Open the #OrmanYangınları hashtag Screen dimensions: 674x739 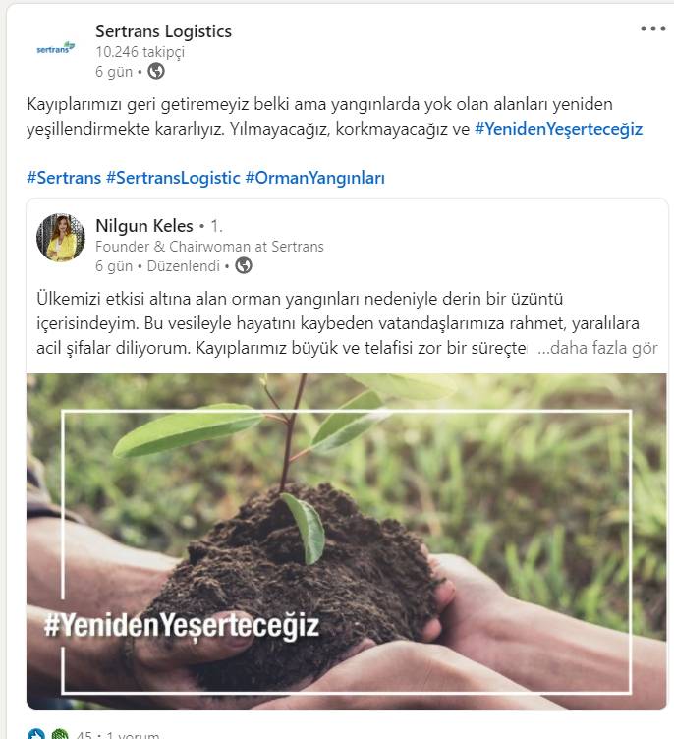click(315, 178)
